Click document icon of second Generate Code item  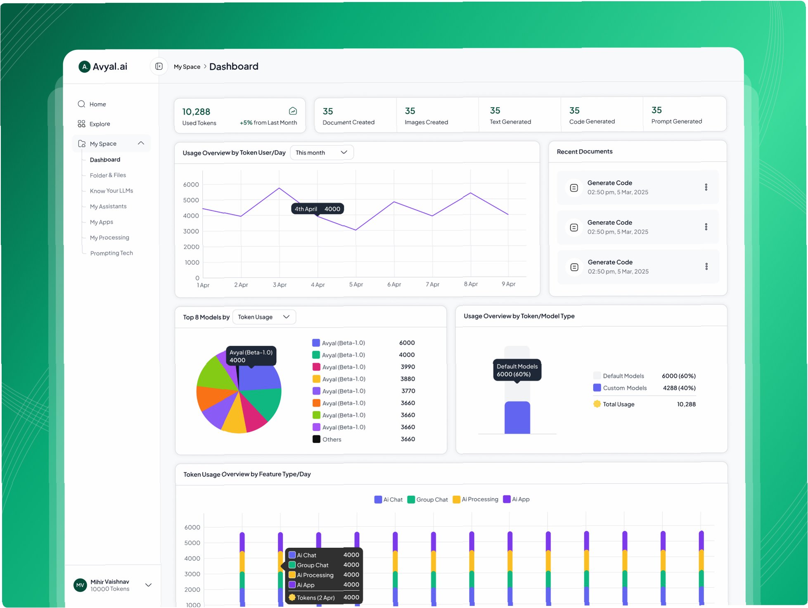coord(573,227)
